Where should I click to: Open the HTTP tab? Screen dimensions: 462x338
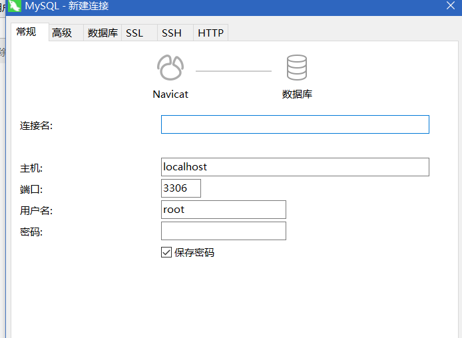[210, 33]
